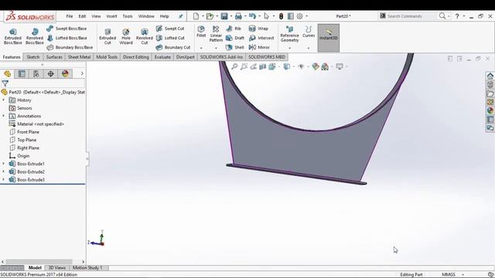Image resolution: width=495 pixels, height=278 pixels.
Task: Apply the Fillet tool
Action: pos(201,32)
